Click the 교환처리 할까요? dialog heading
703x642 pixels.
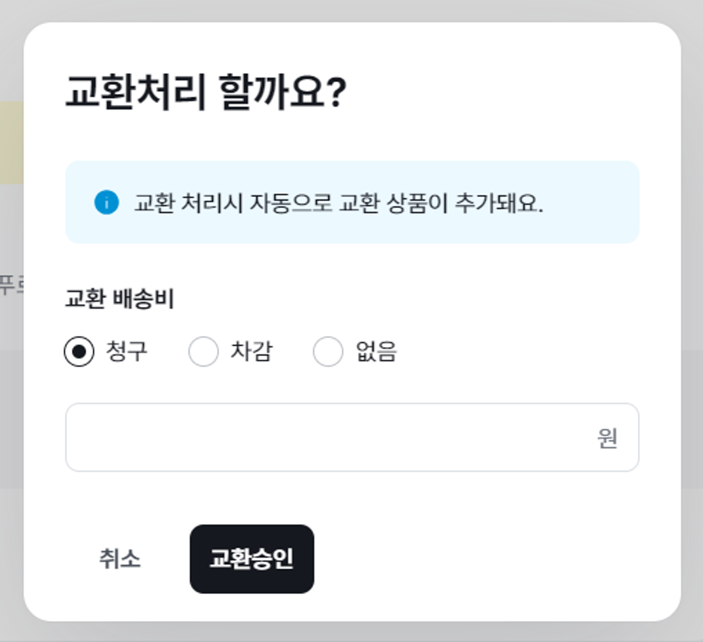tap(206, 92)
